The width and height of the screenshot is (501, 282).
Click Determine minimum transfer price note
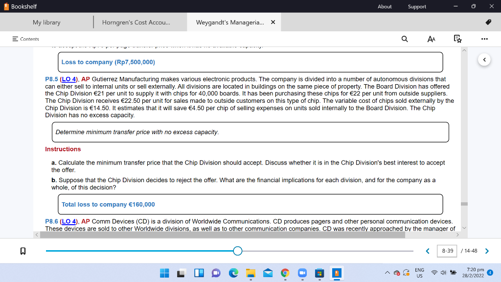tap(137, 132)
